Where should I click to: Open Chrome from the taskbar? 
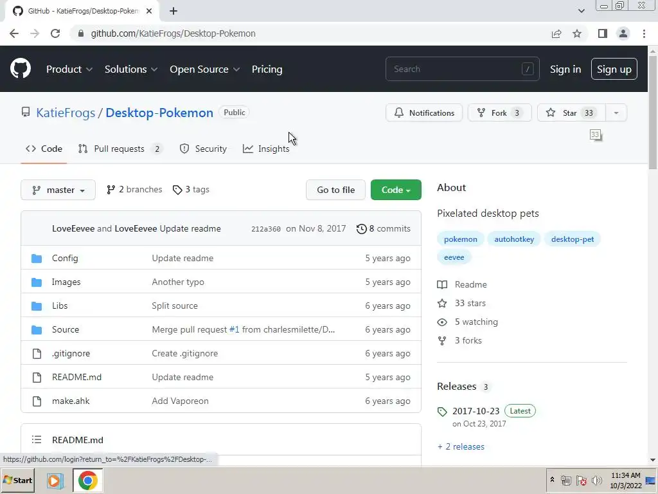coord(87,480)
